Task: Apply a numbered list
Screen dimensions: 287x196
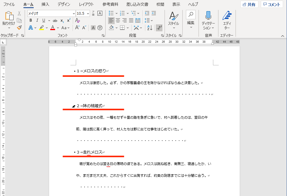Action: tap(122, 13)
